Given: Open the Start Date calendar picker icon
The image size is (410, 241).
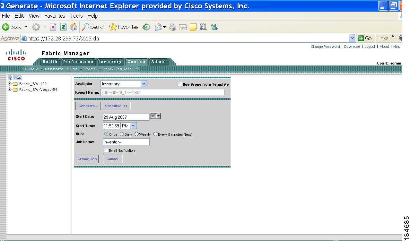Looking at the screenshot, I should point(155,116).
